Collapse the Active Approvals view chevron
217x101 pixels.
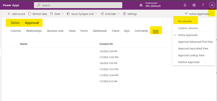pos(211,14)
